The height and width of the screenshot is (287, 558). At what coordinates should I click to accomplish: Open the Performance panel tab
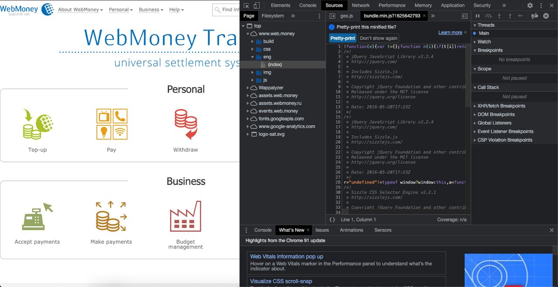coord(392,5)
